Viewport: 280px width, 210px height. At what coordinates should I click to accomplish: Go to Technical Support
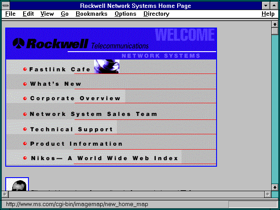pyautogui.click(x=71, y=129)
